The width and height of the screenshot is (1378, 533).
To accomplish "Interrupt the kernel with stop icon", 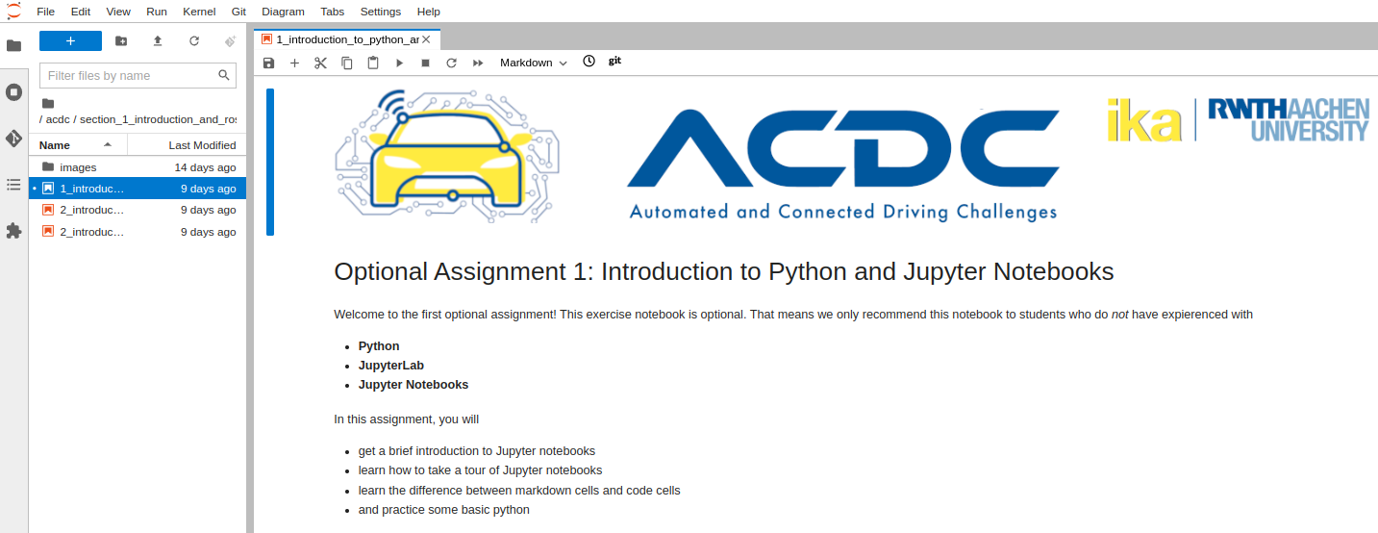I will (425, 63).
